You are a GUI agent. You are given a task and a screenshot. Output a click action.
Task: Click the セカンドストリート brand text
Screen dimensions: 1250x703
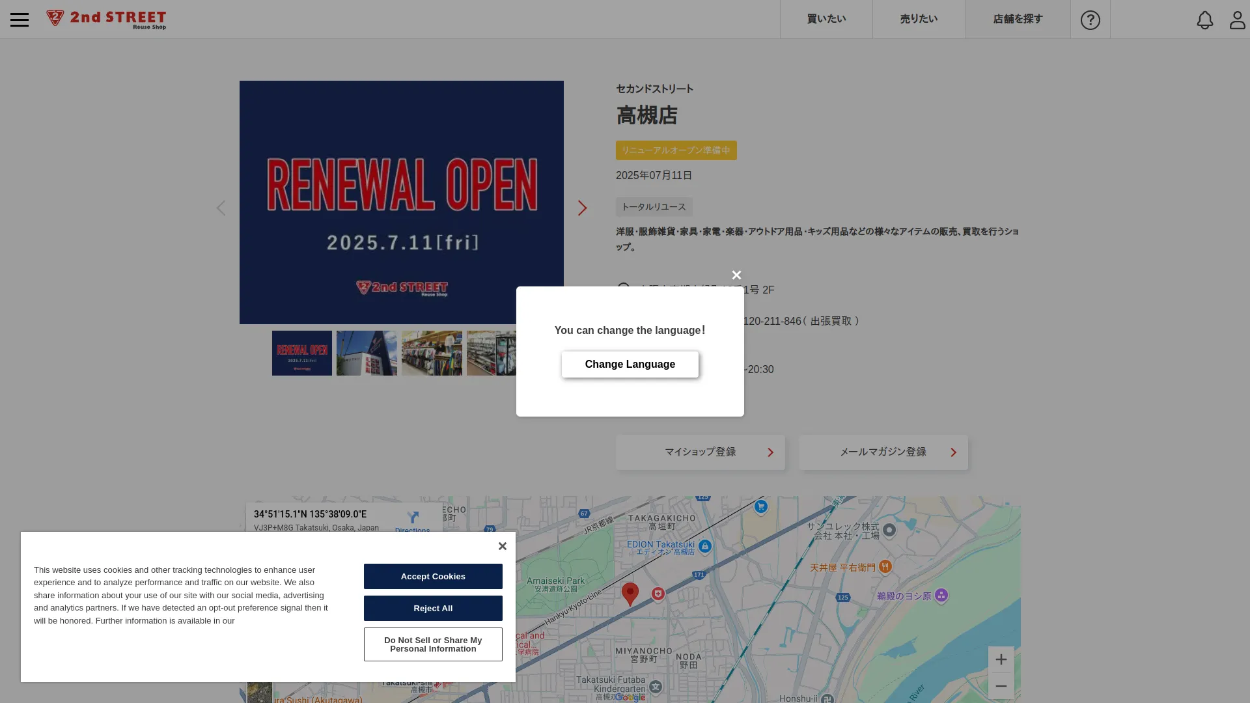point(655,89)
